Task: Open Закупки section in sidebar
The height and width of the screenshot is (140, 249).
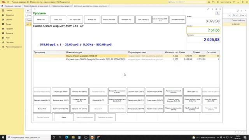Action: tap(9, 19)
